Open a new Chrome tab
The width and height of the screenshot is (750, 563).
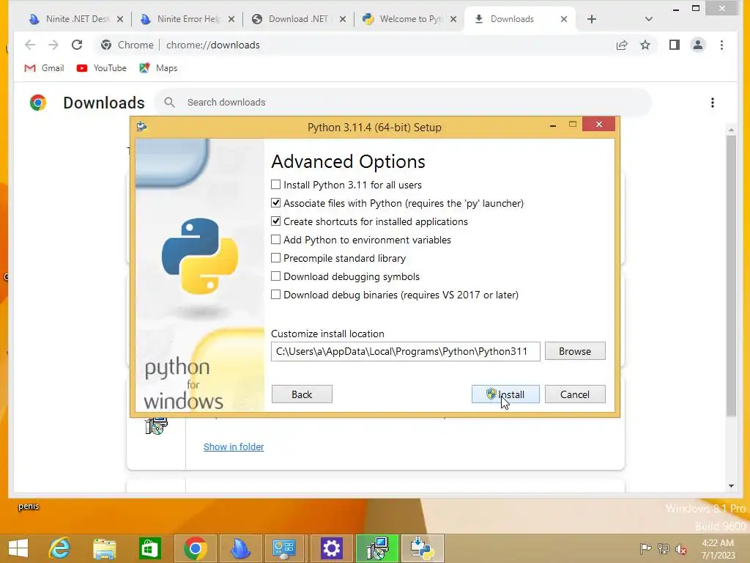(x=592, y=19)
